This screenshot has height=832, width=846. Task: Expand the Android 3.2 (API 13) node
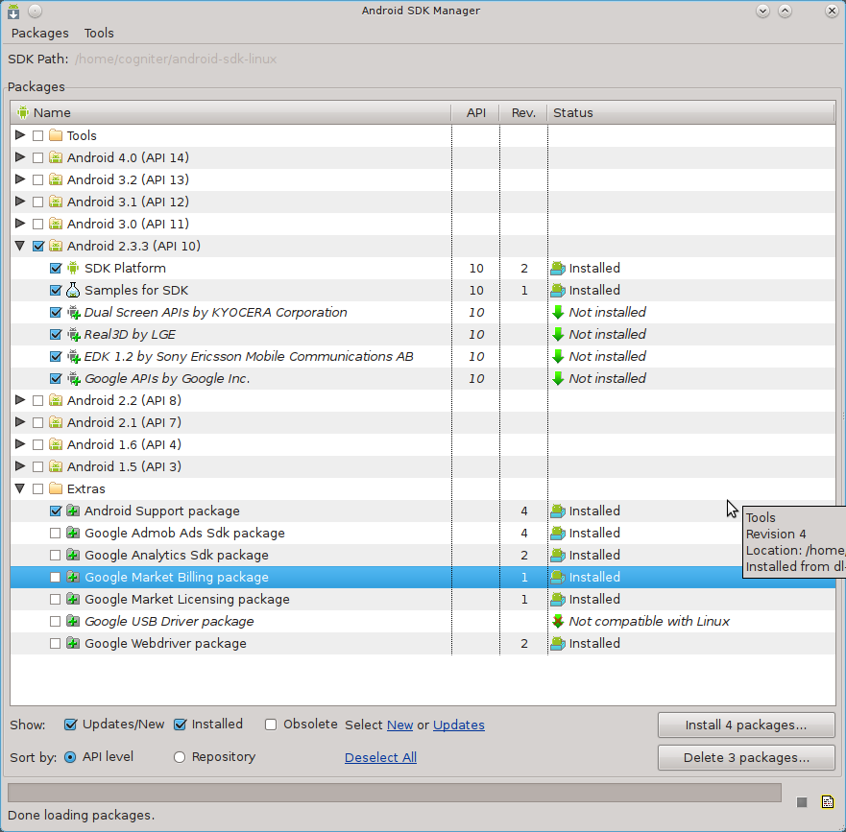tap(20, 179)
